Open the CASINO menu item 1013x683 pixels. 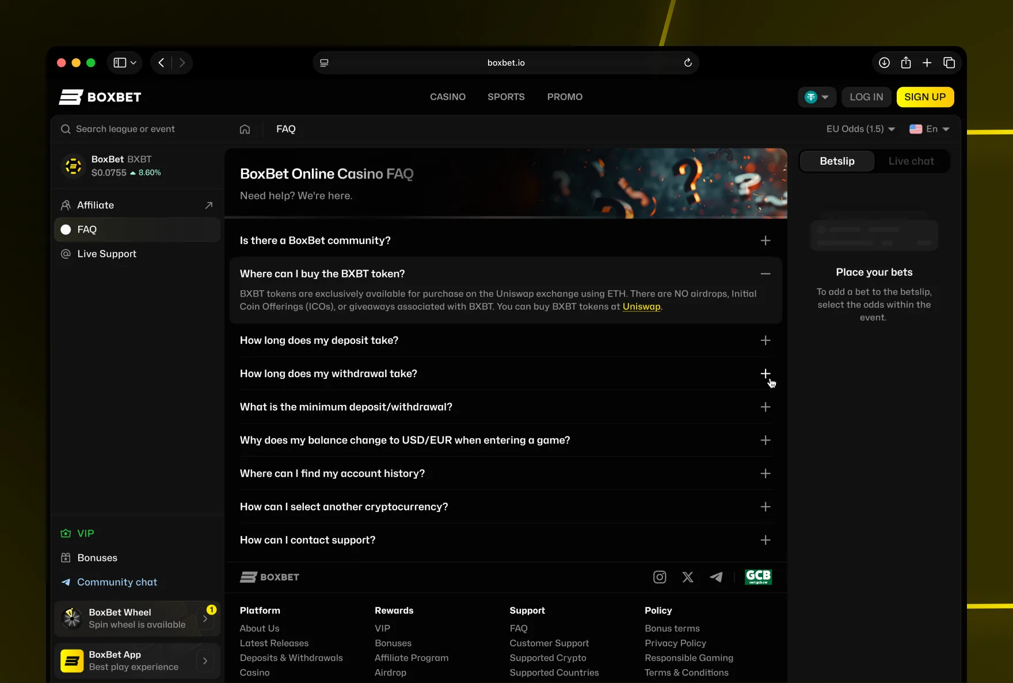448,97
